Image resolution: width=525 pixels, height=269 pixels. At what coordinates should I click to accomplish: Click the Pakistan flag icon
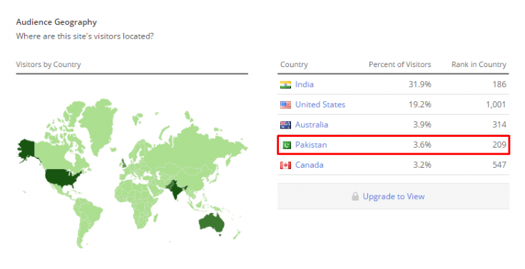pos(287,145)
